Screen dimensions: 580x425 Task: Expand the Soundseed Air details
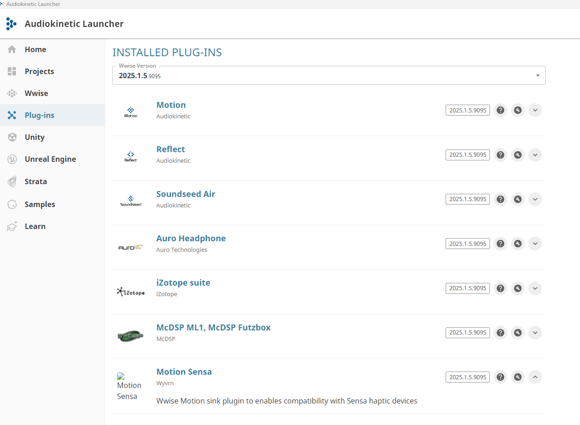pos(535,199)
